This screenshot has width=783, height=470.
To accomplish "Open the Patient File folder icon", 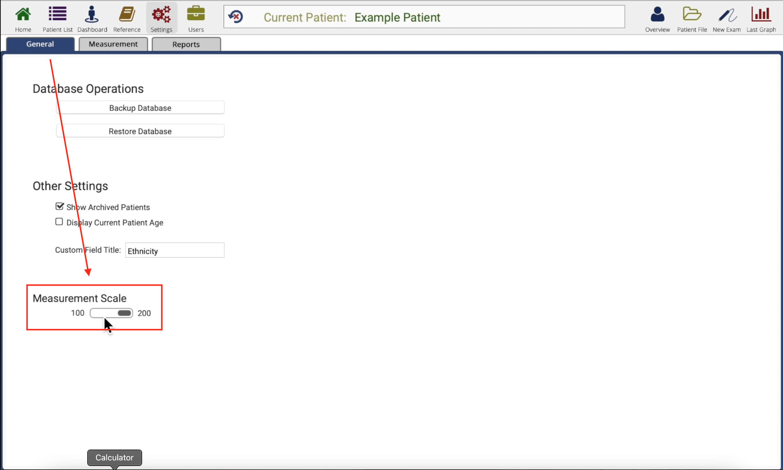I will coord(692,14).
